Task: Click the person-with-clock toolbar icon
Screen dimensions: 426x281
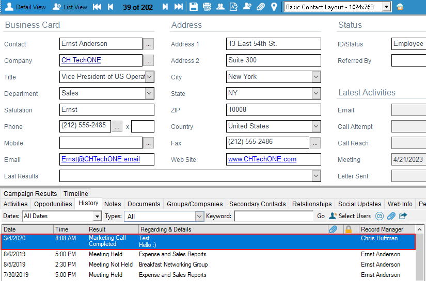Action: click(247, 7)
